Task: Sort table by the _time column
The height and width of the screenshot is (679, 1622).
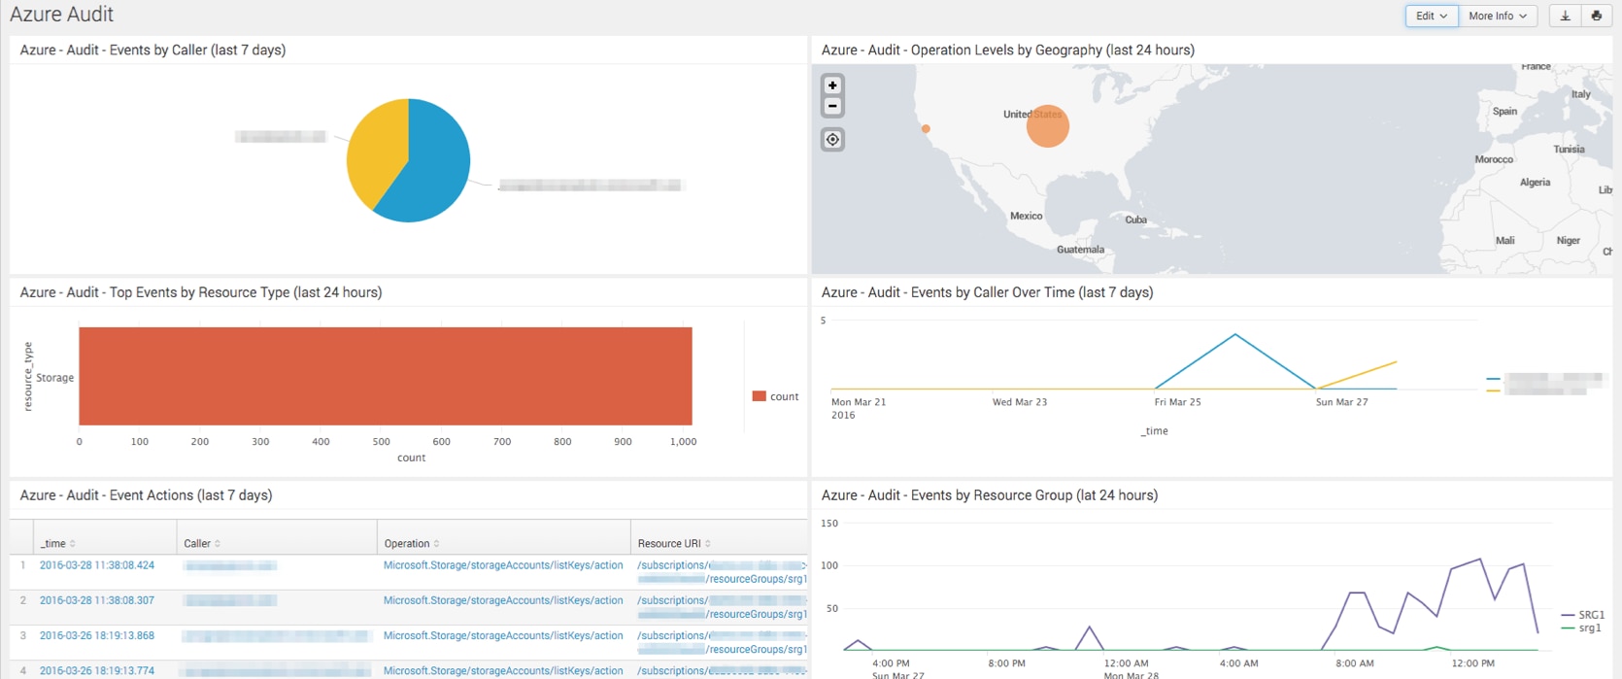Action: coord(57,543)
